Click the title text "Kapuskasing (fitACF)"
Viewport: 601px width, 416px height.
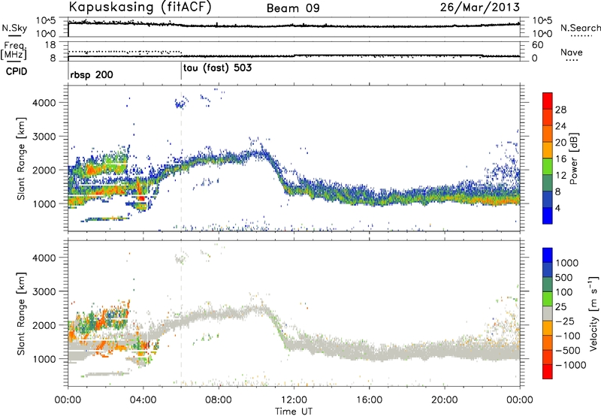pos(140,8)
